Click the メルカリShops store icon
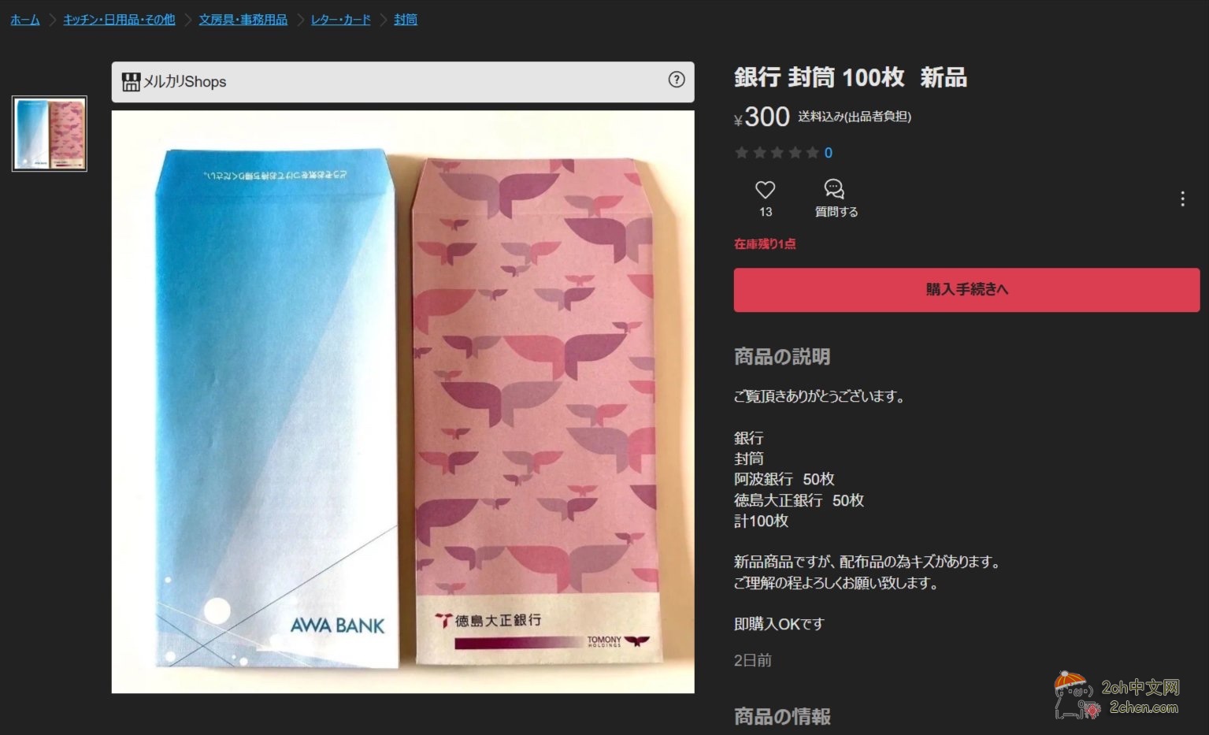Viewport: 1209px width, 735px height. [131, 81]
